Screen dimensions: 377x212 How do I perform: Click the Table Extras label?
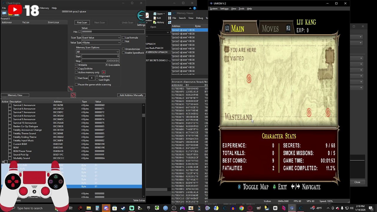(139, 201)
